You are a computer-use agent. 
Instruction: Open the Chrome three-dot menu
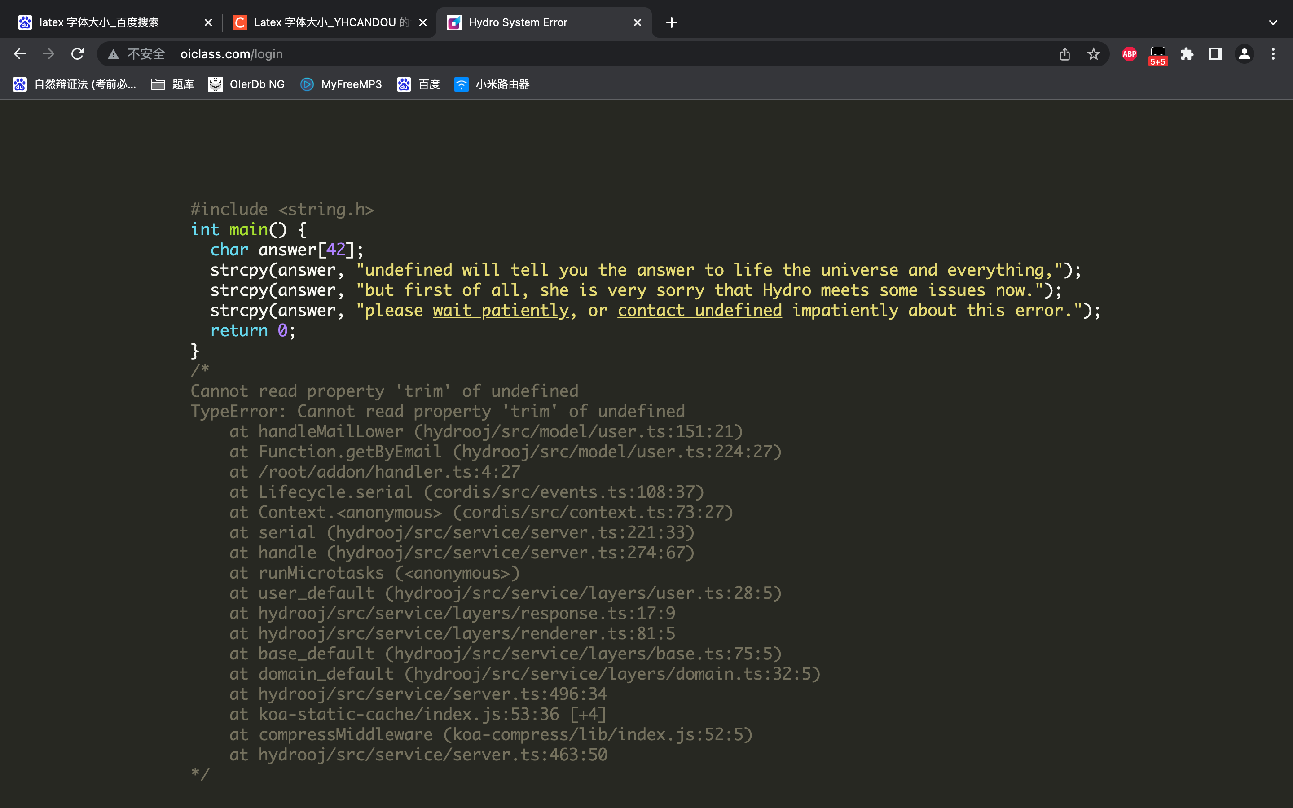(x=1273, y=53)
